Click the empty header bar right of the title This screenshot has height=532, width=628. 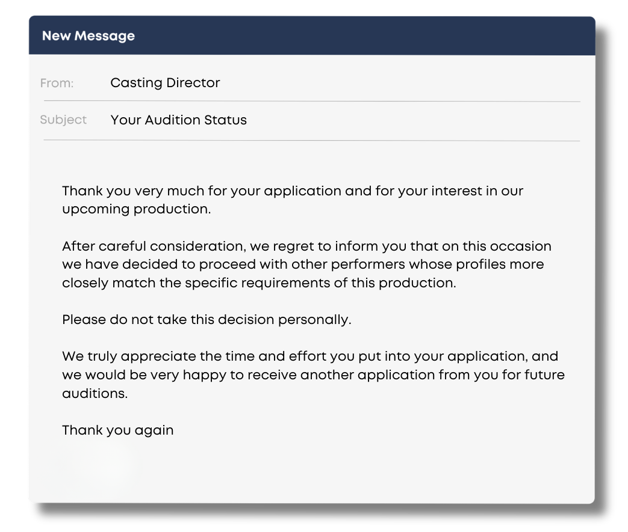361,36
